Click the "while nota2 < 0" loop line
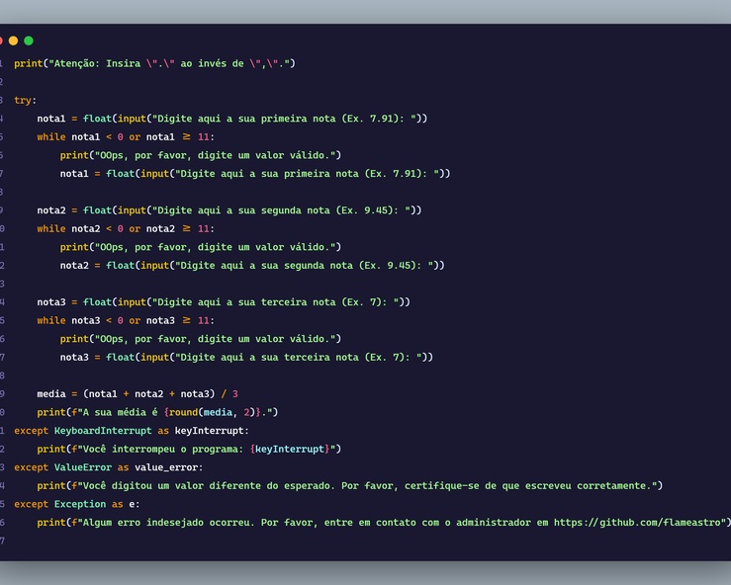Image resolution: width=731 pixels, height=585 pixels. [125, 228]
